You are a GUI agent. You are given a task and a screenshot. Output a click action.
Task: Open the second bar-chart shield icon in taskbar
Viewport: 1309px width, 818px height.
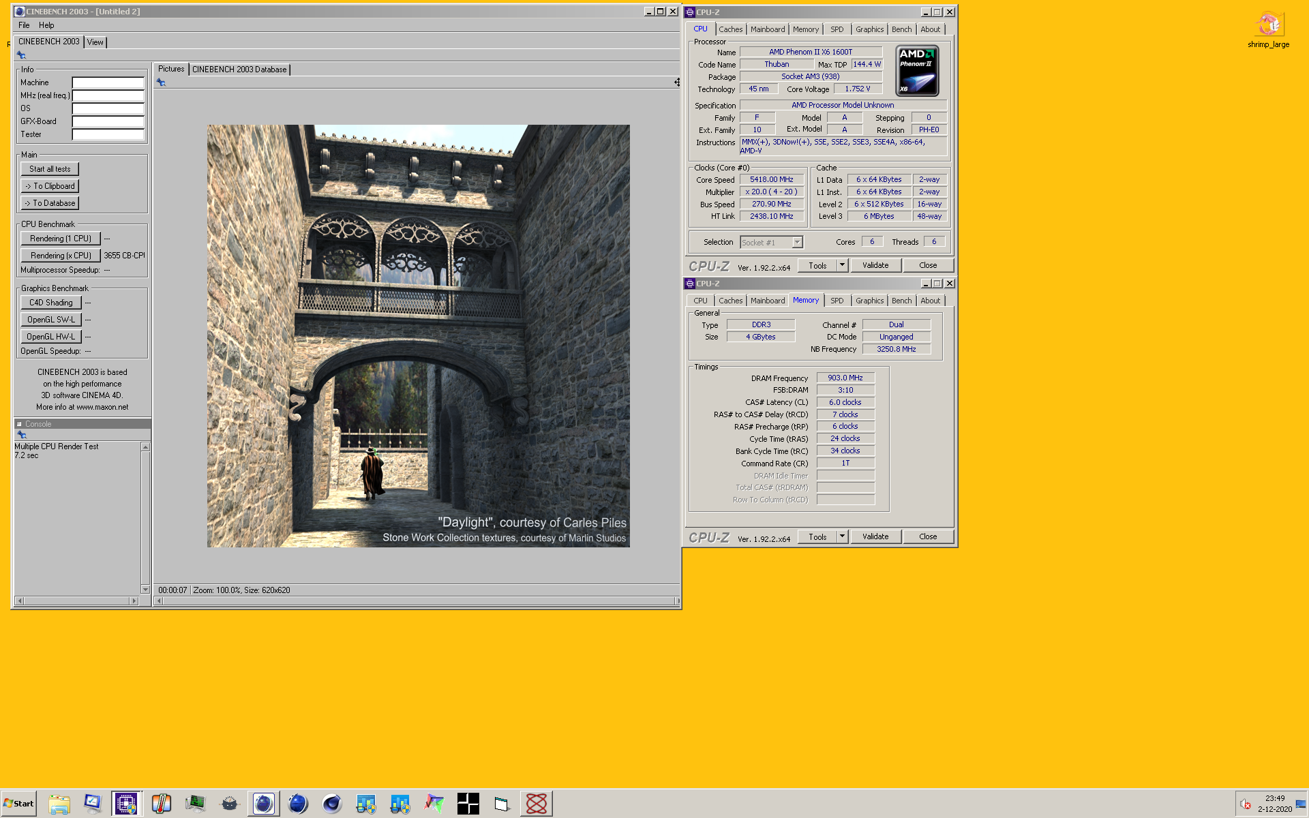coord(400,804)
